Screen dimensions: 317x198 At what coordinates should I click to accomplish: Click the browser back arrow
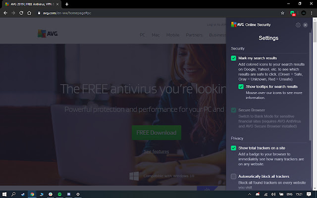(x=5, y=13)
